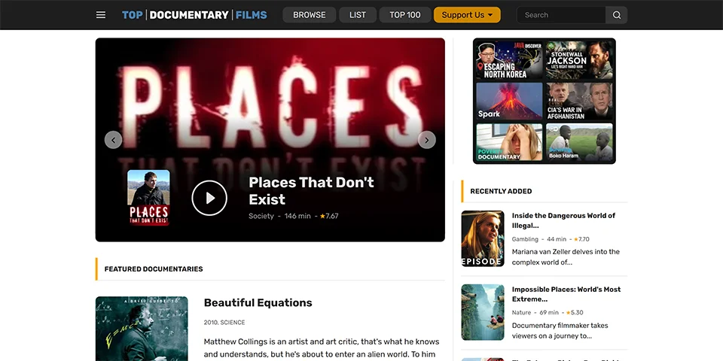Click the 7.67 star rating on slide
Screen dimensions: 723x361
(x=329, y=216)
